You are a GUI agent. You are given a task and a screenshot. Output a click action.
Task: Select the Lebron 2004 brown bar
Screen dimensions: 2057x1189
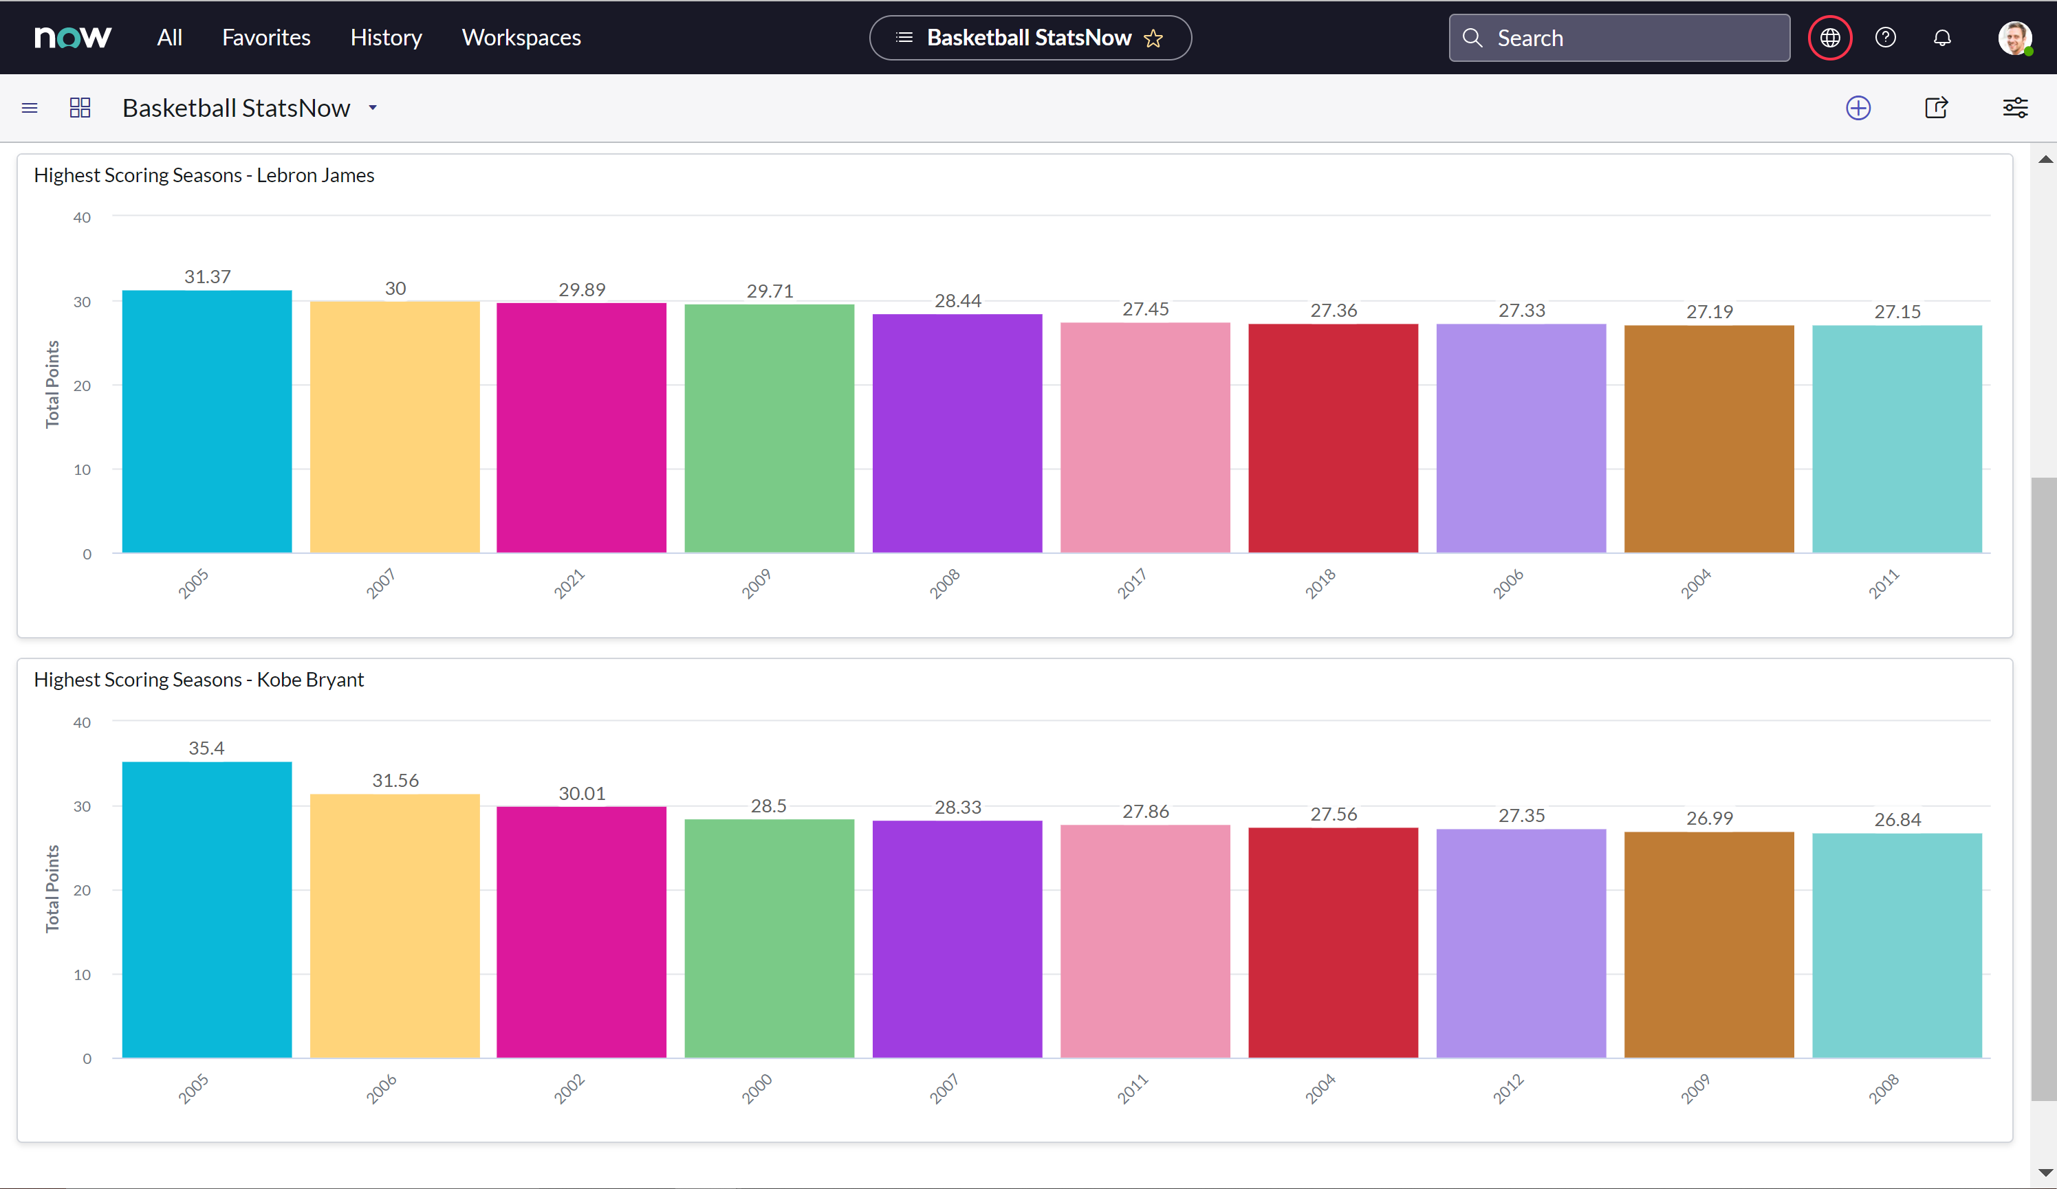click(x=1709, y=440)
